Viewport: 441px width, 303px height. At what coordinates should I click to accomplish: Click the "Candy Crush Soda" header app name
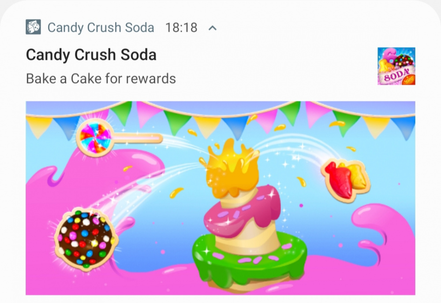tap(101, 27)
